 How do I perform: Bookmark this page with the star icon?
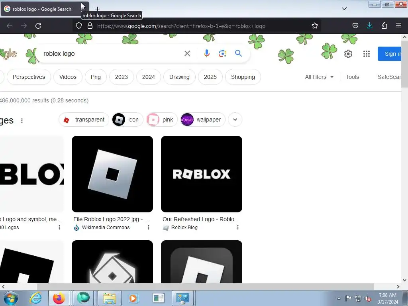click(x=315, y=26)
